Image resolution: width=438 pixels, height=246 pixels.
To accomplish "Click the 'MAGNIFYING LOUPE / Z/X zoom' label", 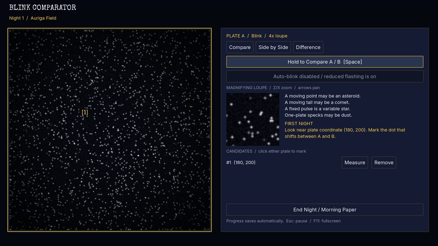I will (x=273, y=88).
